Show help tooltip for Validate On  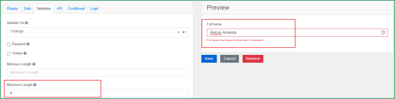27,23
